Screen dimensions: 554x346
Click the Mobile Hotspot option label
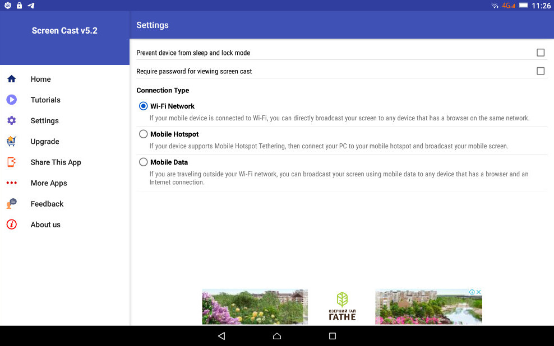[x=174, y=134]
